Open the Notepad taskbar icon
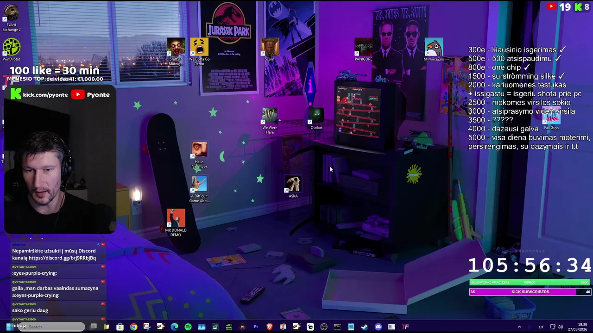Screen dimensions: 593x333 [x=351, y=327]
